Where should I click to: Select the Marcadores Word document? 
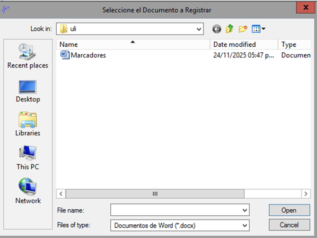(88, 55)
